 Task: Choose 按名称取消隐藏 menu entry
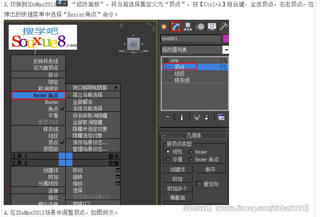(x=90, y=115)
